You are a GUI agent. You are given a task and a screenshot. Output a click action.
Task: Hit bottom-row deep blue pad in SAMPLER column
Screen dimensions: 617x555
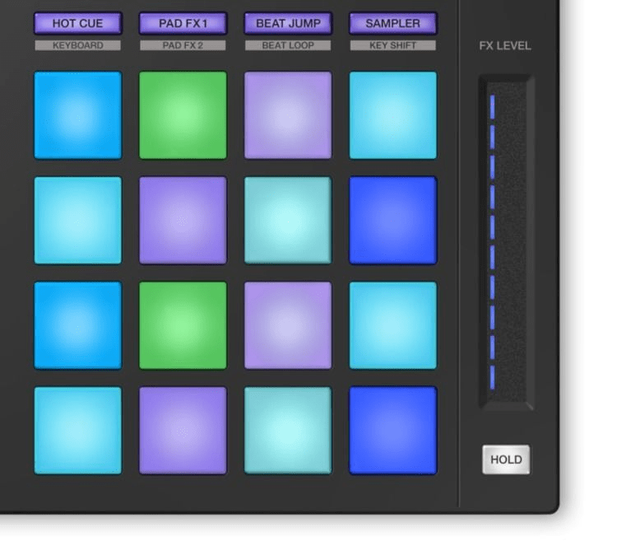[393, 431]
